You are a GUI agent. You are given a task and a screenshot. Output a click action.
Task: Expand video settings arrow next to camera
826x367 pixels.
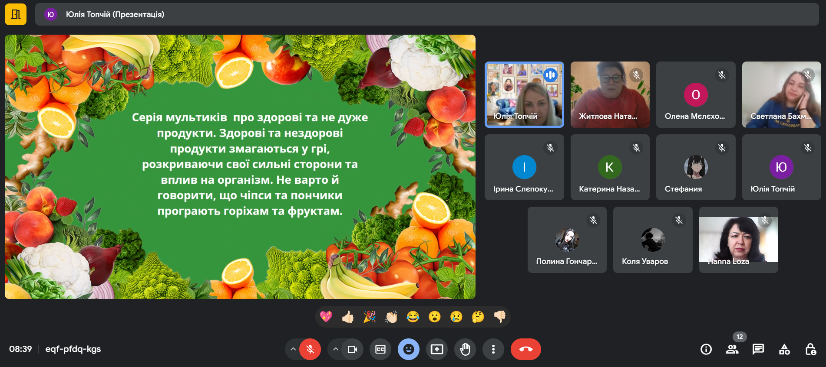pos(336,349)
